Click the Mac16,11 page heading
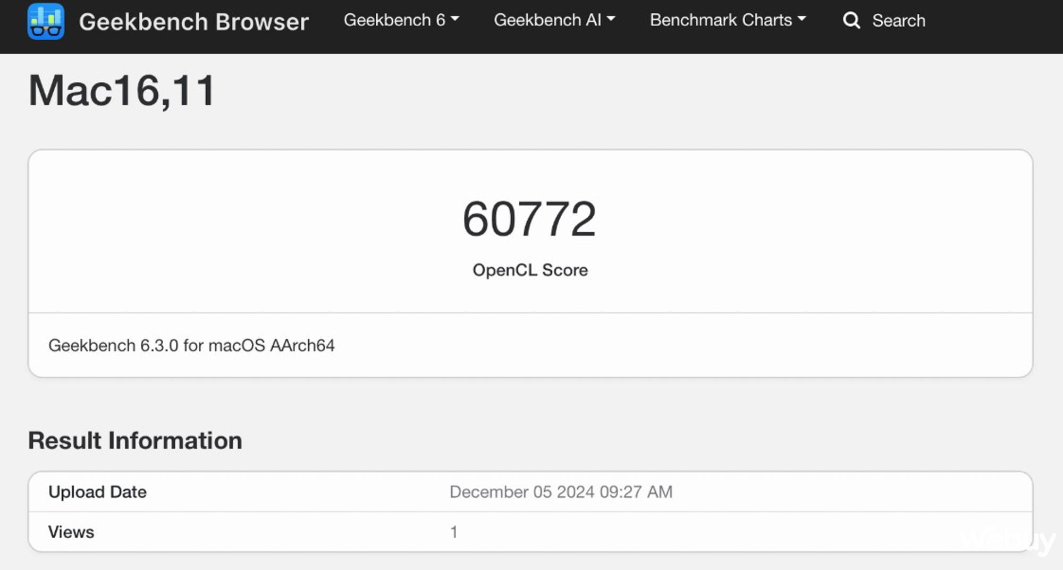This screenshot has height=570, width=1063. click(x=122, y=91)
